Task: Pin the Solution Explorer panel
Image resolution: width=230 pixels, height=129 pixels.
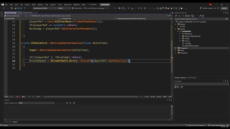Action: coord(226,13)
